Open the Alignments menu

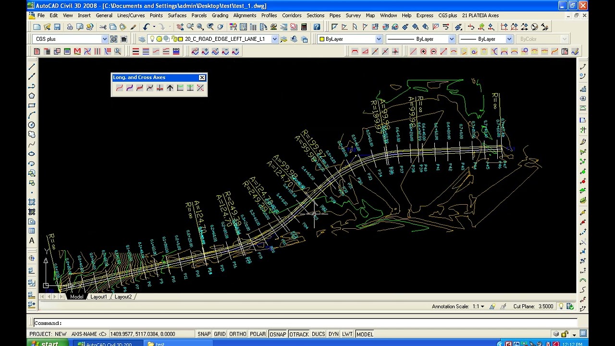click(245, 15)
